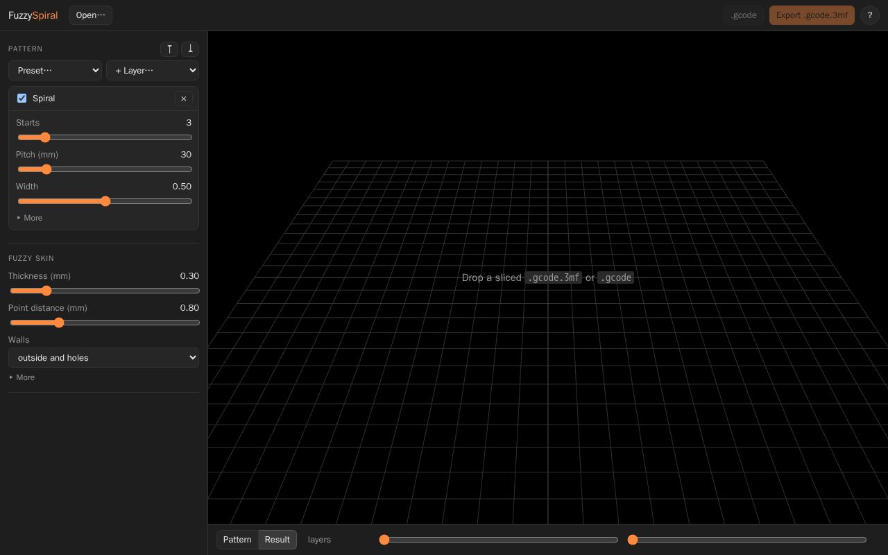Expand More options under Fuzzy Skin
This screenshot has width=888, height=555.
click(22, 377)
